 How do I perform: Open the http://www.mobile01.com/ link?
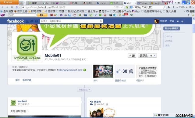pos(70,70)
